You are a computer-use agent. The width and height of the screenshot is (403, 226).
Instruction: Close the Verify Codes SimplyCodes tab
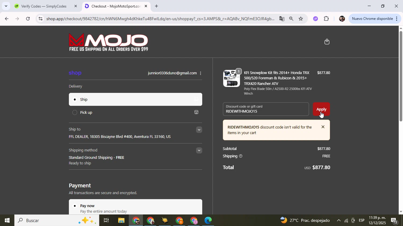pos(75,6)
